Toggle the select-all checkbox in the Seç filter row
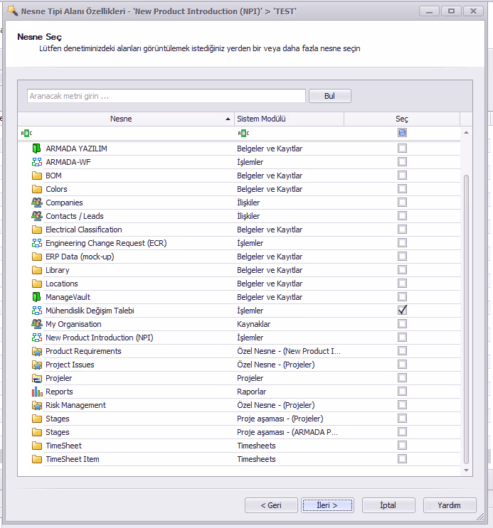493x528 pixels. [402, 132]
